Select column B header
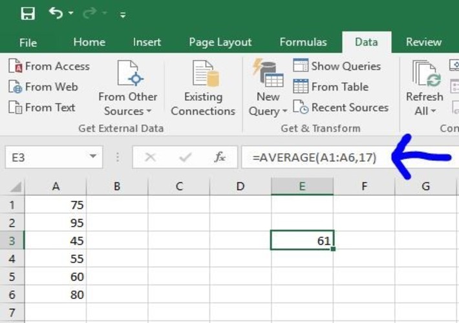 pos(117,186)
